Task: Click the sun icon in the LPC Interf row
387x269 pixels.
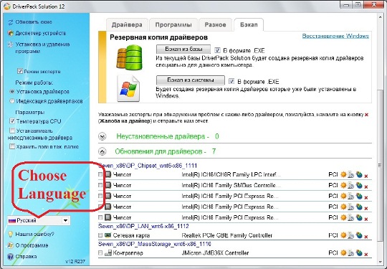Action: pyautogui.click(x=343, y=174)
